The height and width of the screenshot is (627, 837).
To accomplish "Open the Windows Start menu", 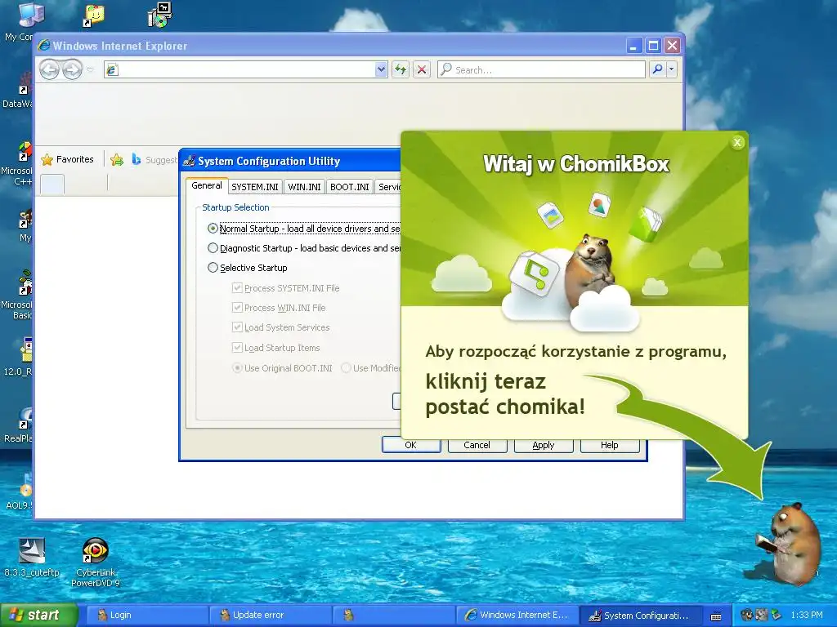I will (38, 615).
